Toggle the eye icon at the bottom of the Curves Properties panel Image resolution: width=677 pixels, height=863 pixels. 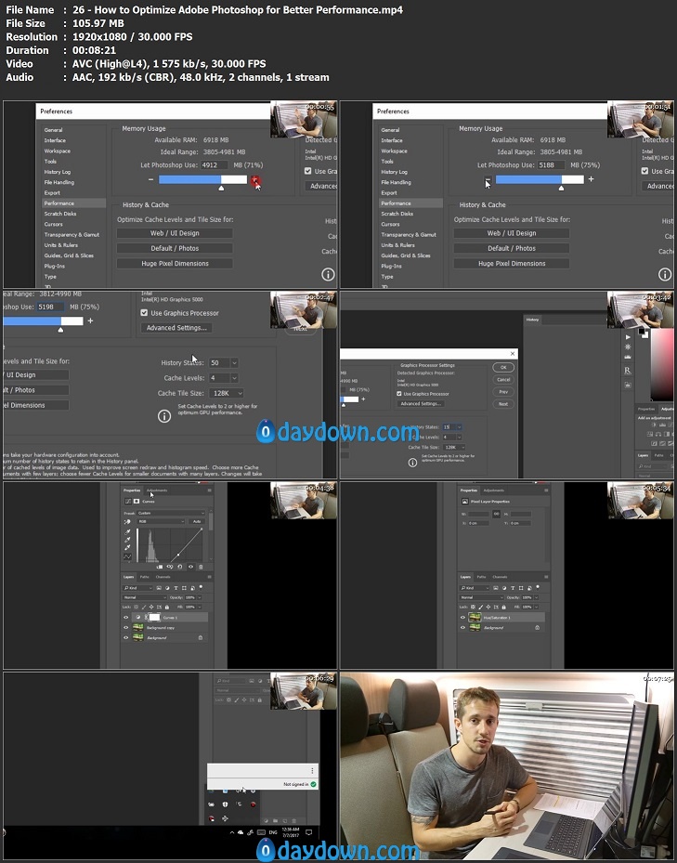191,567
